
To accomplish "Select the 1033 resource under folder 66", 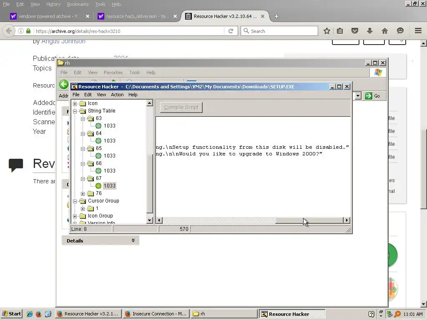I will (110, 170).
